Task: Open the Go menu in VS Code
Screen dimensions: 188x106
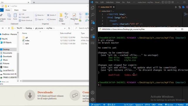Action: point(123,2)
